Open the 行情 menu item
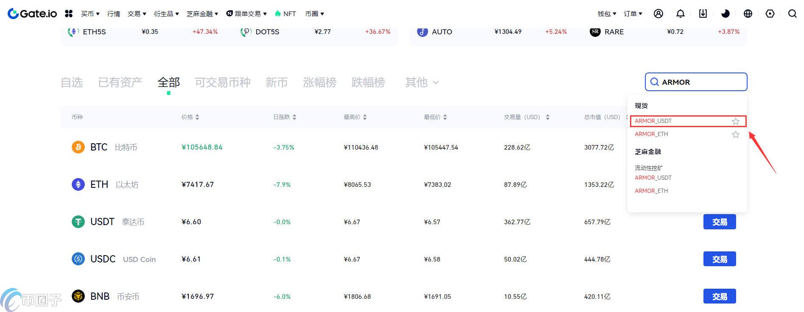804x312 pixels. 114,14
